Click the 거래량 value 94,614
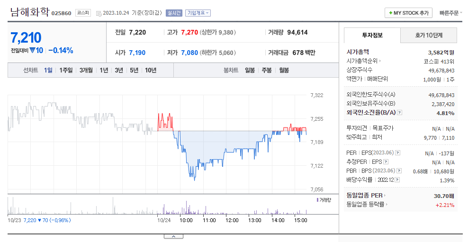The image size is (468, 242). click(297, 32)
